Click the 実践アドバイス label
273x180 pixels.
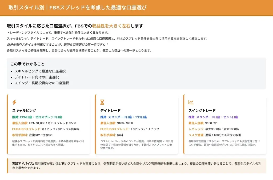tap(23, 164)
